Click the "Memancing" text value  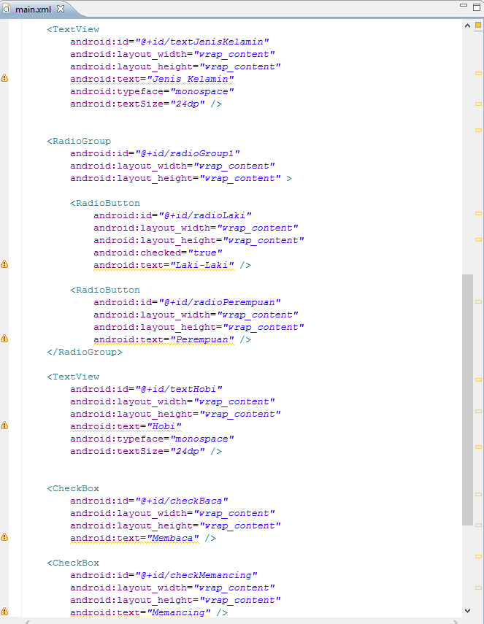179,612
